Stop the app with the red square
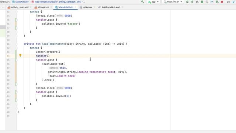This screenshot has width=236, height=133. (222, 2)
